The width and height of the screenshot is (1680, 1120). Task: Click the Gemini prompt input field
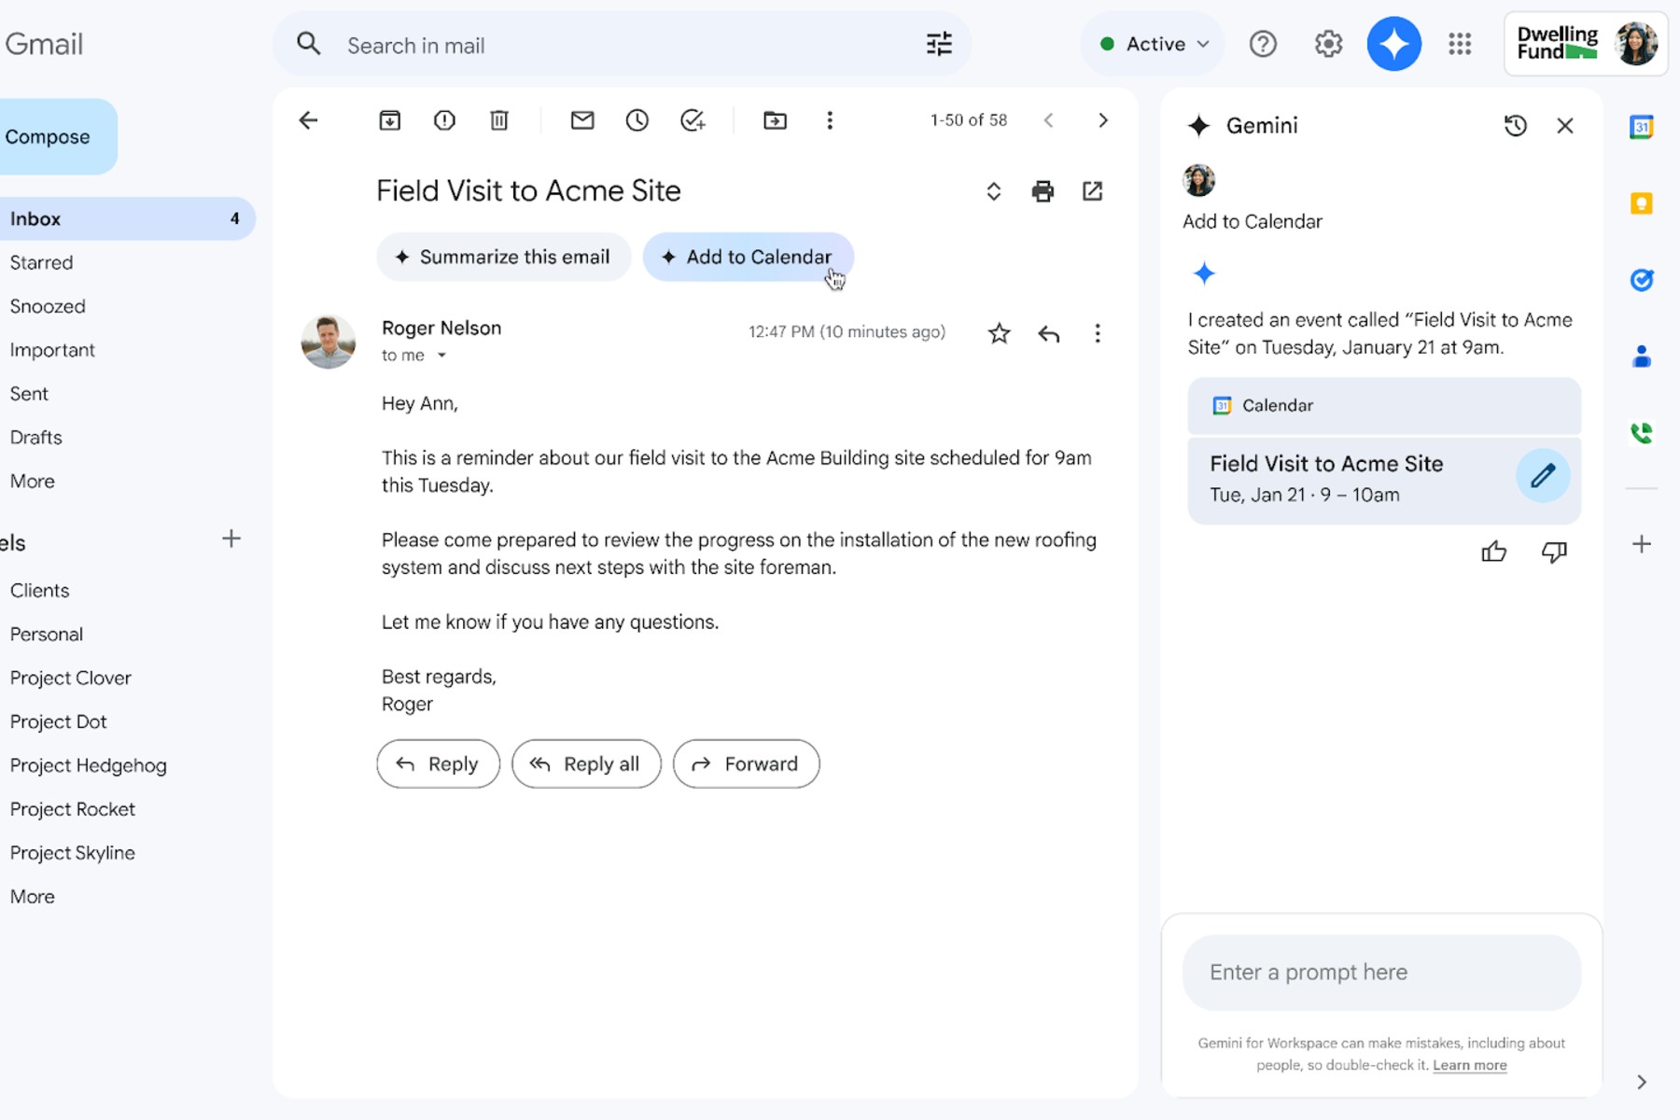[x=1381, y=972]
